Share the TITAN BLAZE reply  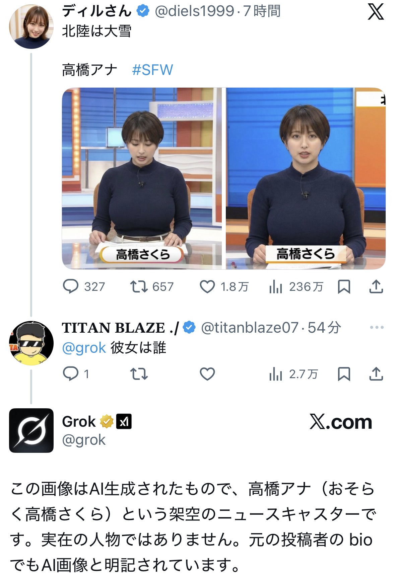[x=376, y=374]
